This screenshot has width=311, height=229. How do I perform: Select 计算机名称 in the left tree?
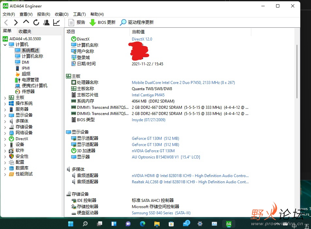click(29, 57)
